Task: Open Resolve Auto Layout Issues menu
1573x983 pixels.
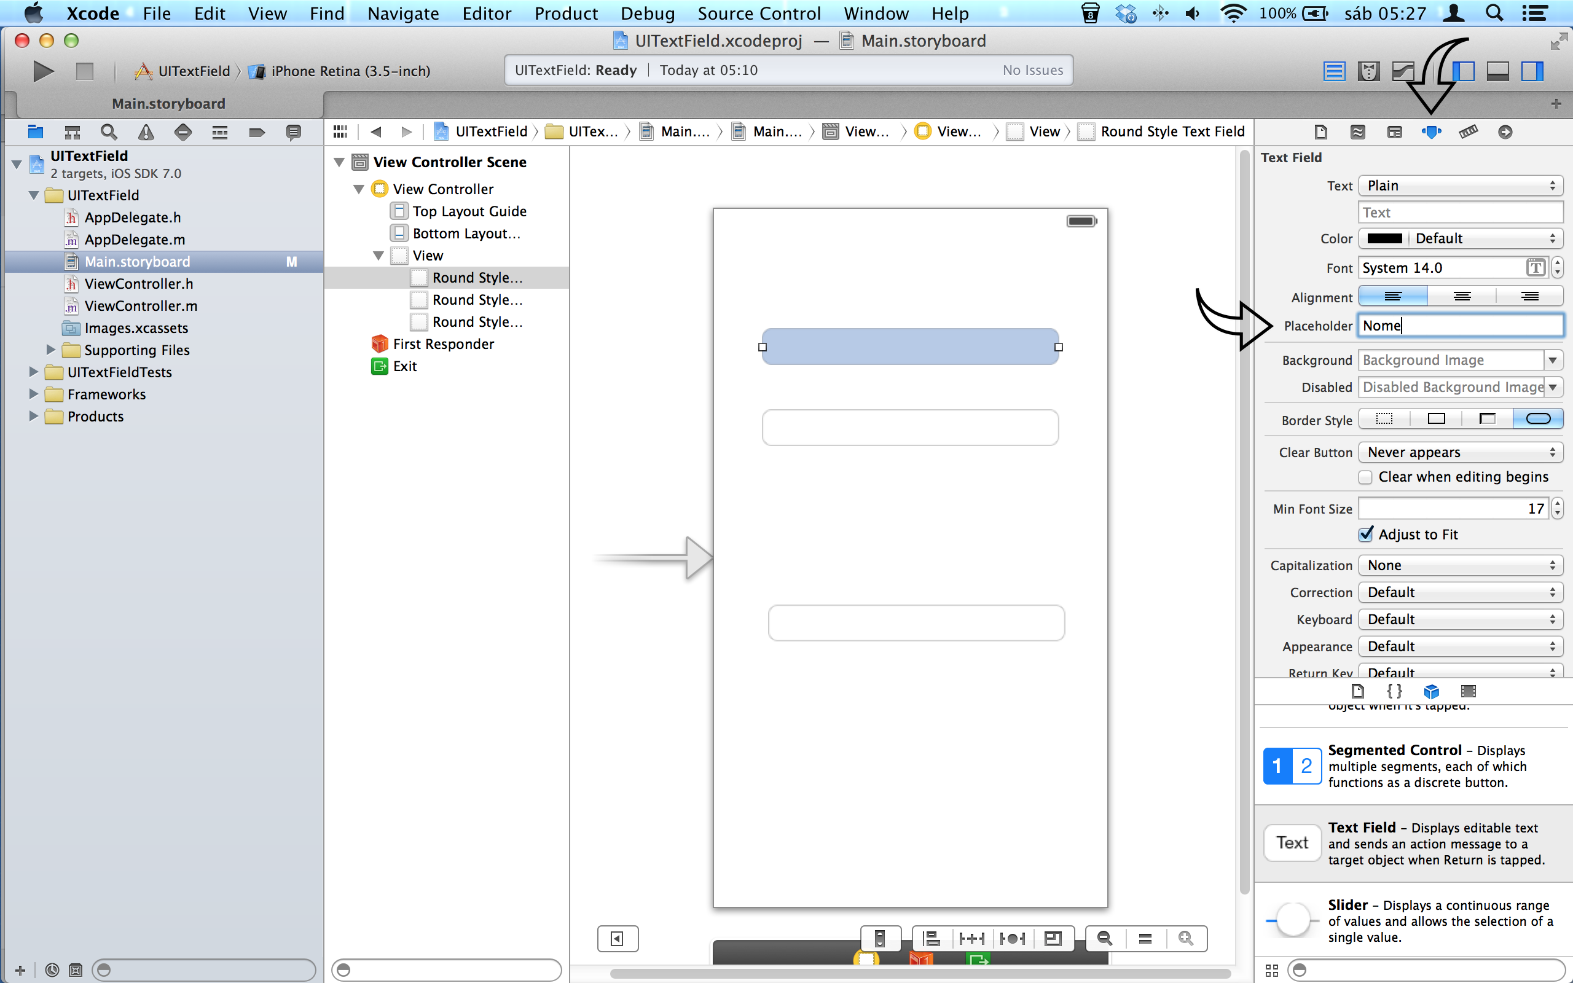Action: pyautogui.click(x=1013, y=939)
